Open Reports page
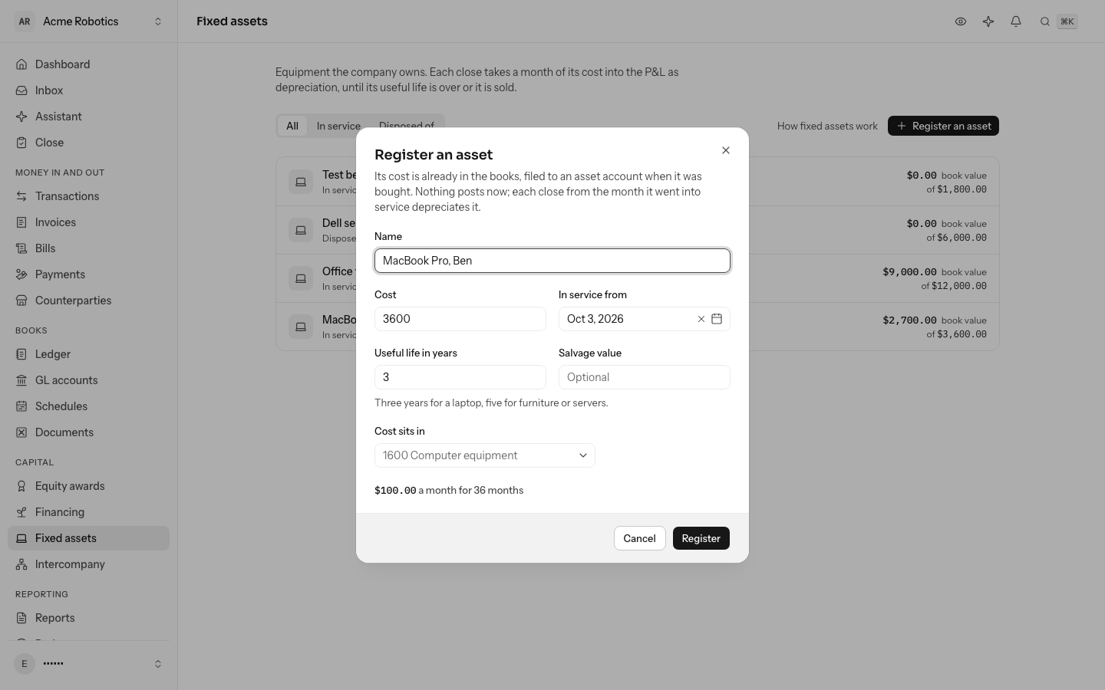 [x=88, y=618]
